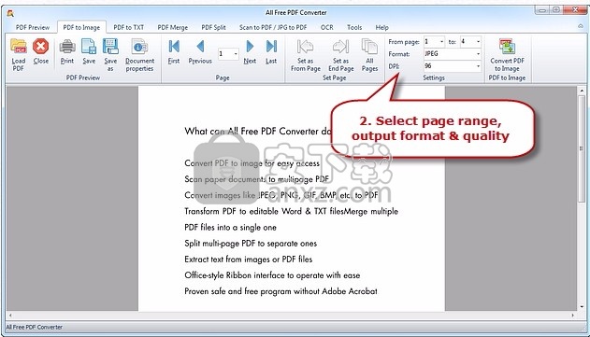590x337 pixels.
Task: Expand the DPI dropdown showing 96
Action: tap(478, 66)
